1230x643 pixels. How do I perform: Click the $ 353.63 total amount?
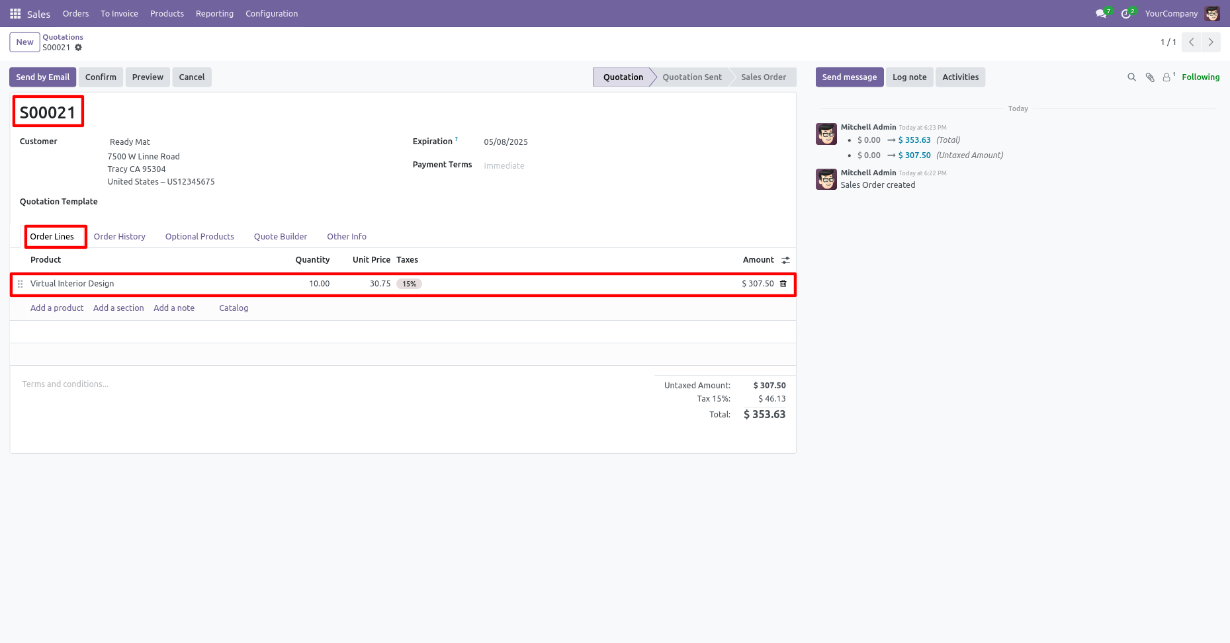pyautogui.click(x=764, y=415)
